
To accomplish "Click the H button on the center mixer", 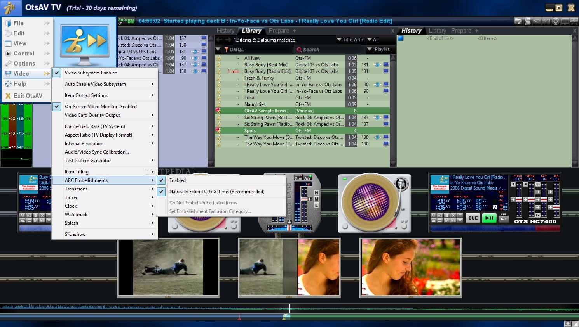I will point(316,193).
